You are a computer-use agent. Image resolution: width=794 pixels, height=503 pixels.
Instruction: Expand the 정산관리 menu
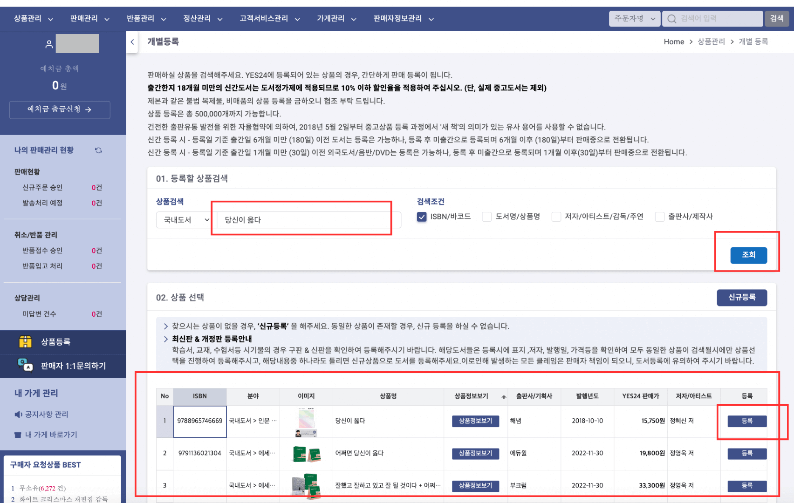pos(203,19)
